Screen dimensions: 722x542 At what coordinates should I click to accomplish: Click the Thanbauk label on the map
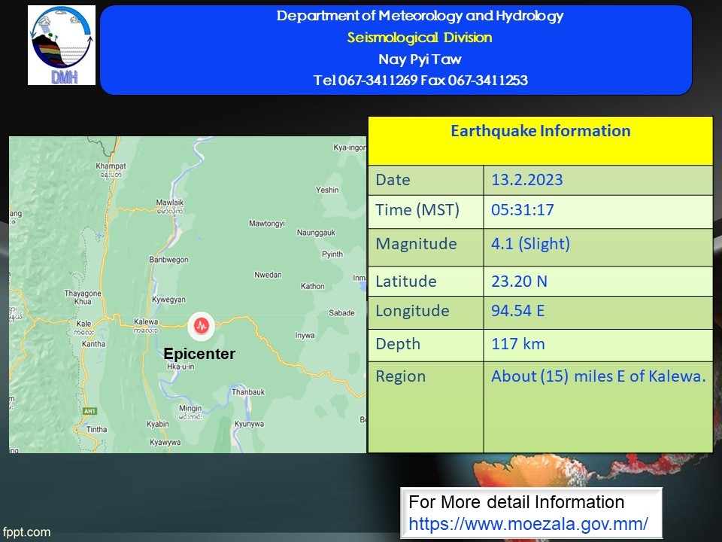248,392
